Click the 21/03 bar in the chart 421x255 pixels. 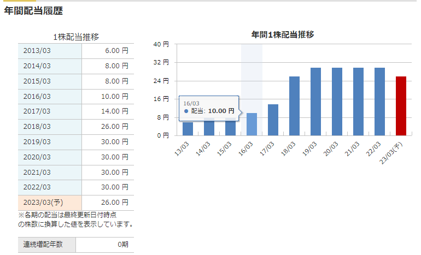click(358, 102)
